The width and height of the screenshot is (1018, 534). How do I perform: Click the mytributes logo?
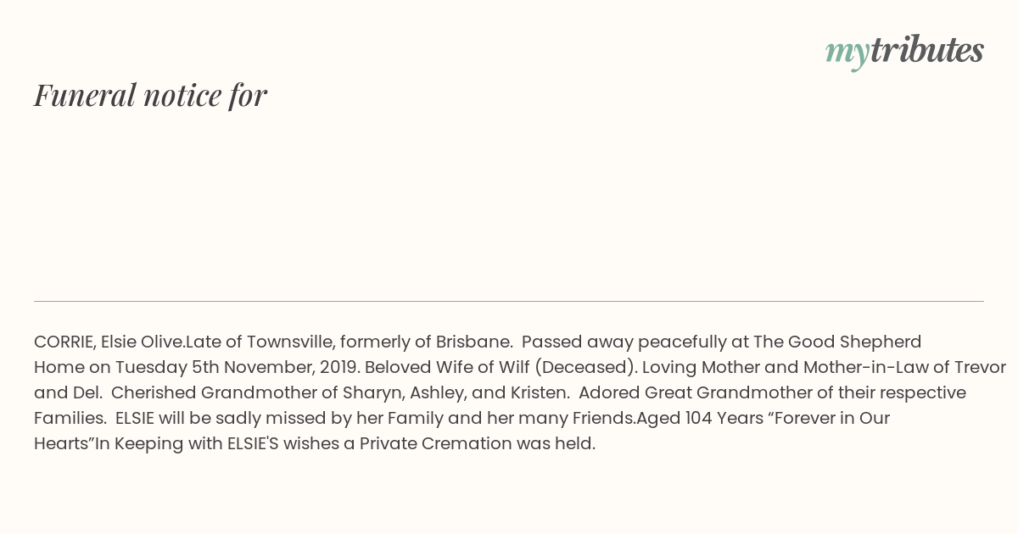(904, 52)
